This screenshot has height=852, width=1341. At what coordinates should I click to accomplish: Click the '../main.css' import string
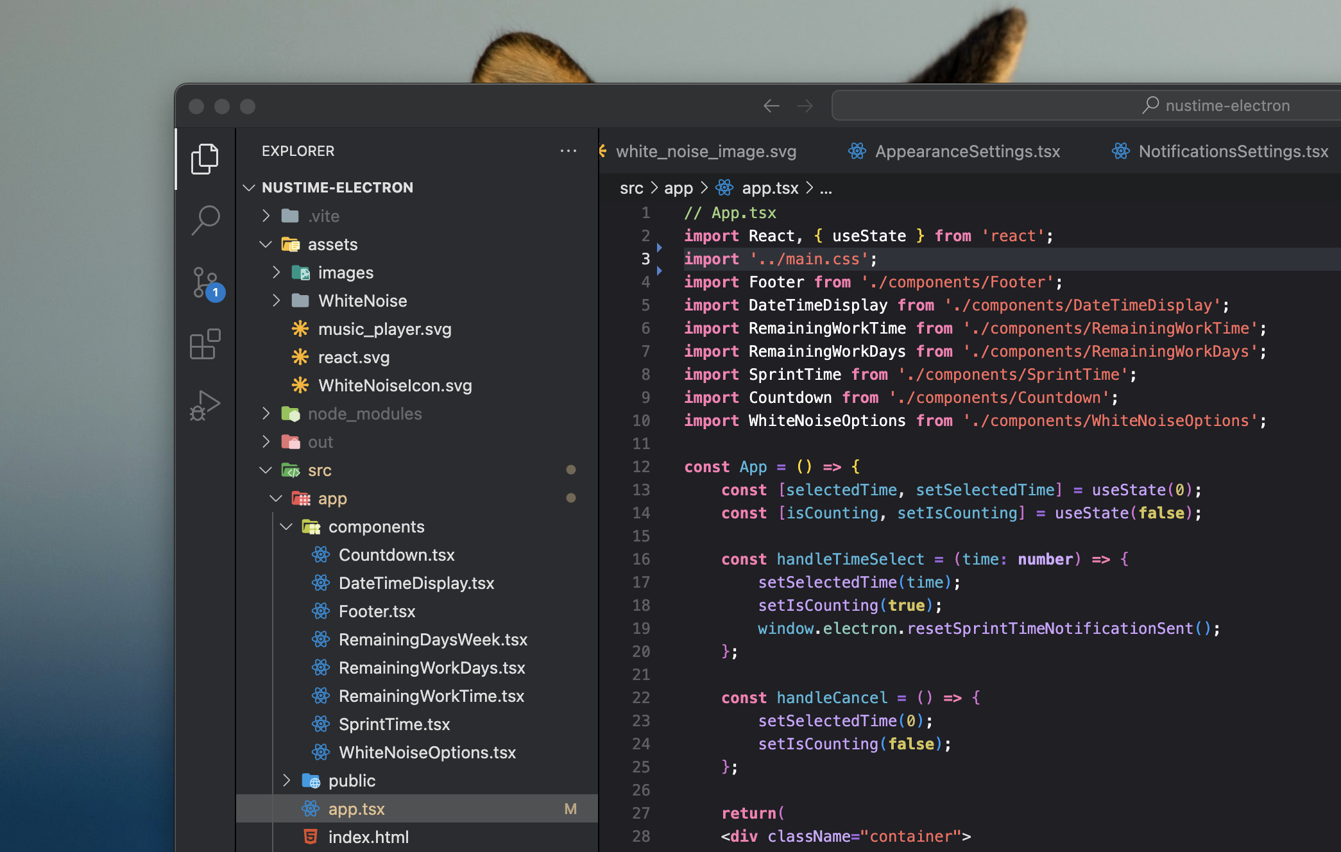808,259
